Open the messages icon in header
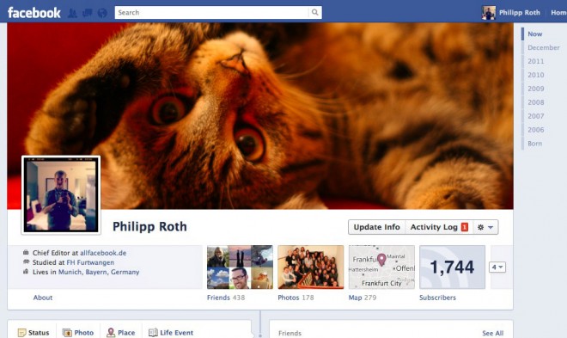 (x=87, y=13)
